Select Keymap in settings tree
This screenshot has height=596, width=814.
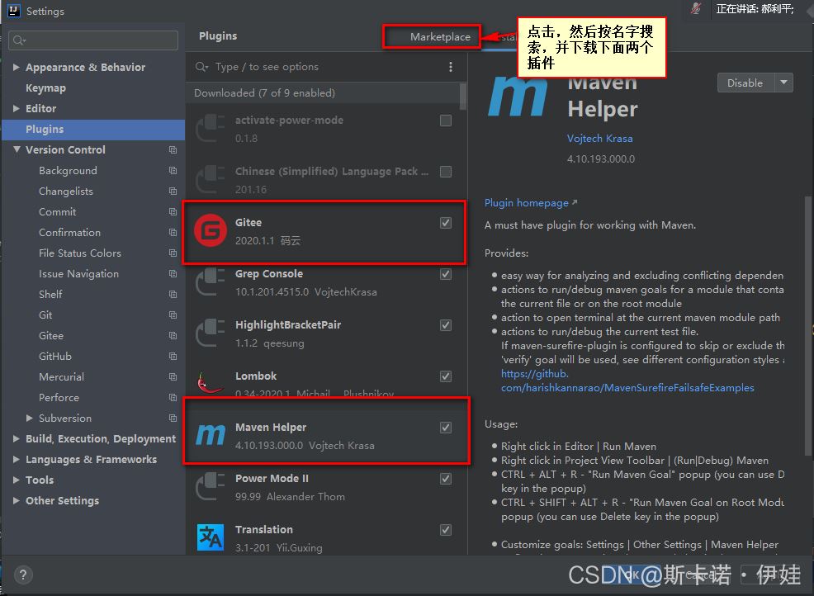pos(45,88)
